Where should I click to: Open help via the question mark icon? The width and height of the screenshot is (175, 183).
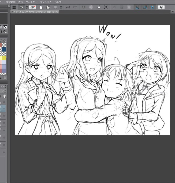pyautogui.click(x=161, y=7)
